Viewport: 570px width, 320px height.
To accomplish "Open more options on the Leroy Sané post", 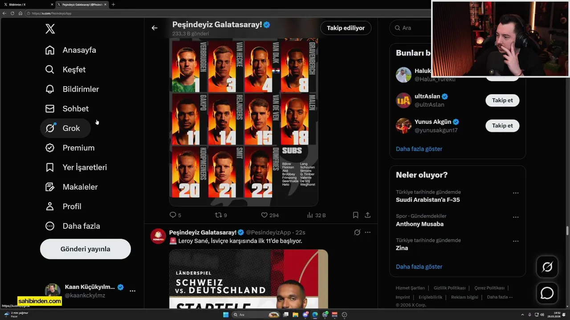I will 368,232.
